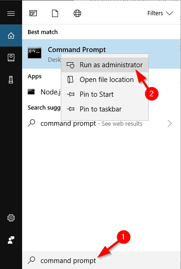Viewport: 181px width, 269px height.
Task: Select Pin to taskbar
Action: [105, 109]
